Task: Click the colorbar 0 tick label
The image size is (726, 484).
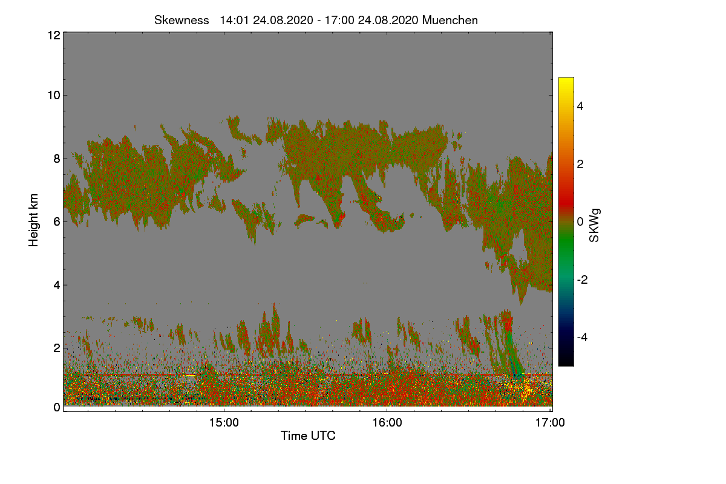Action: (x=580, y=221)
